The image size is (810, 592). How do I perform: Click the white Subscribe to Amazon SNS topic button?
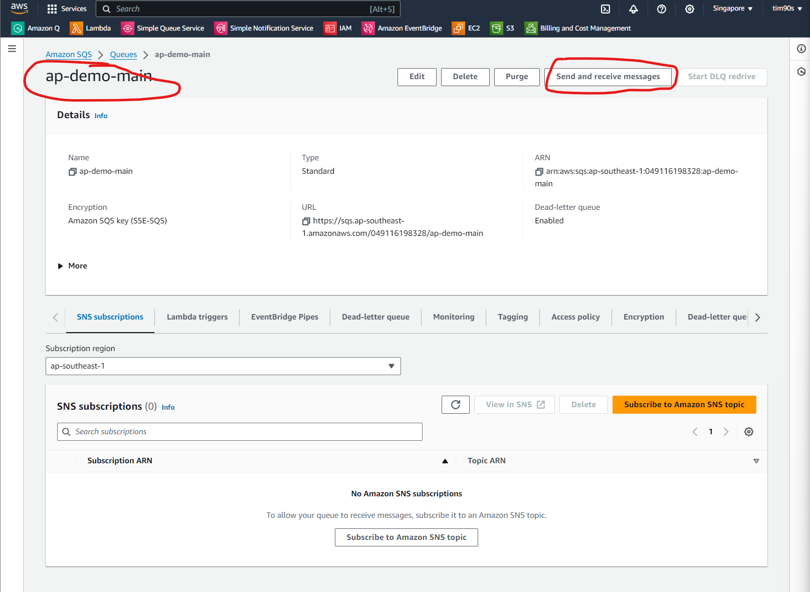[407, 537]
